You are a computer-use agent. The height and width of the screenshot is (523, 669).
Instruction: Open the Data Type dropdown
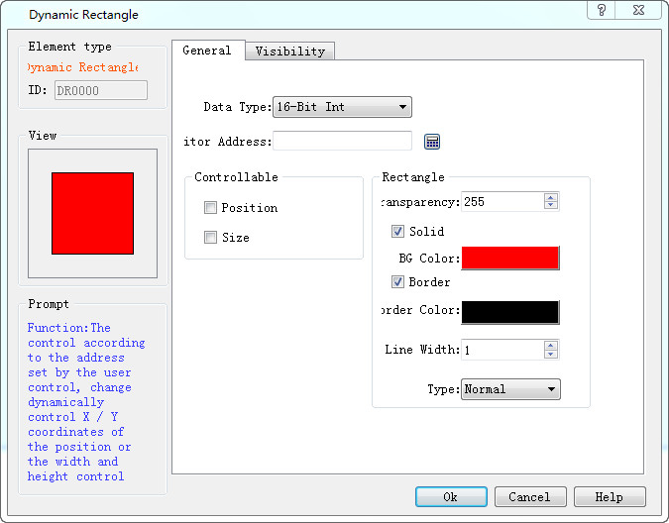point(342,107)
